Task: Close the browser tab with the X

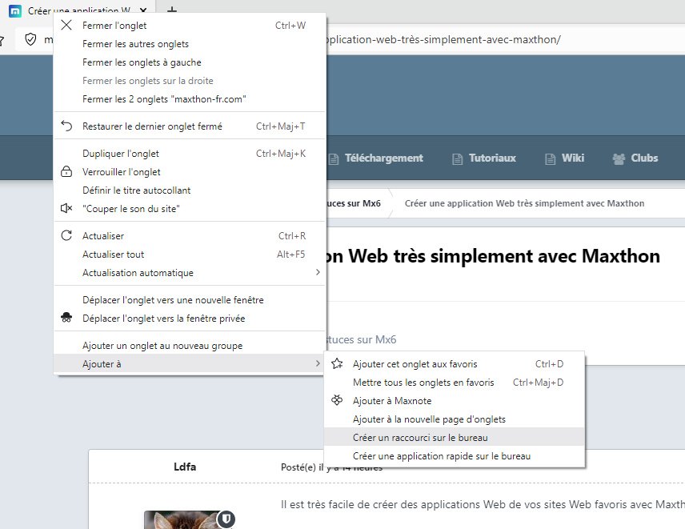Action: 143,10
